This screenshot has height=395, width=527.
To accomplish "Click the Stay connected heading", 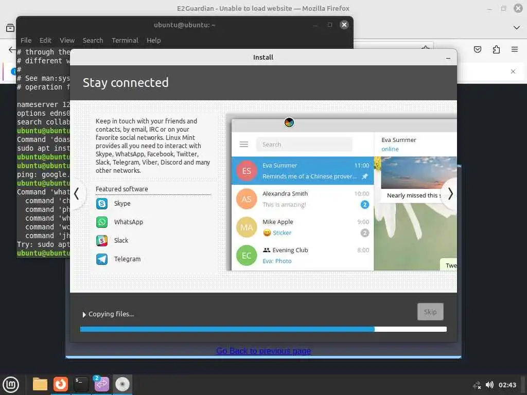I will [126, 83].
